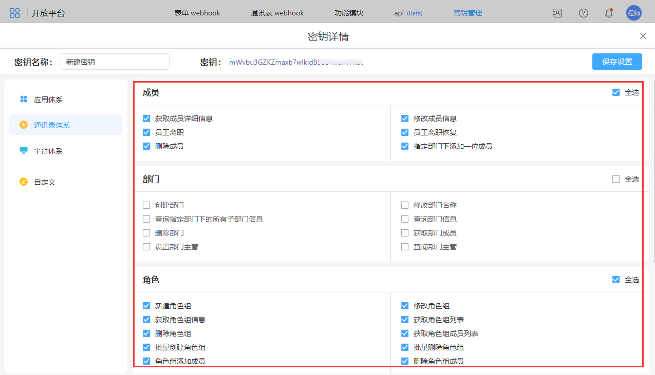
Task: Close the 密钥详情 panel with X
Action: tap(643, 36)
